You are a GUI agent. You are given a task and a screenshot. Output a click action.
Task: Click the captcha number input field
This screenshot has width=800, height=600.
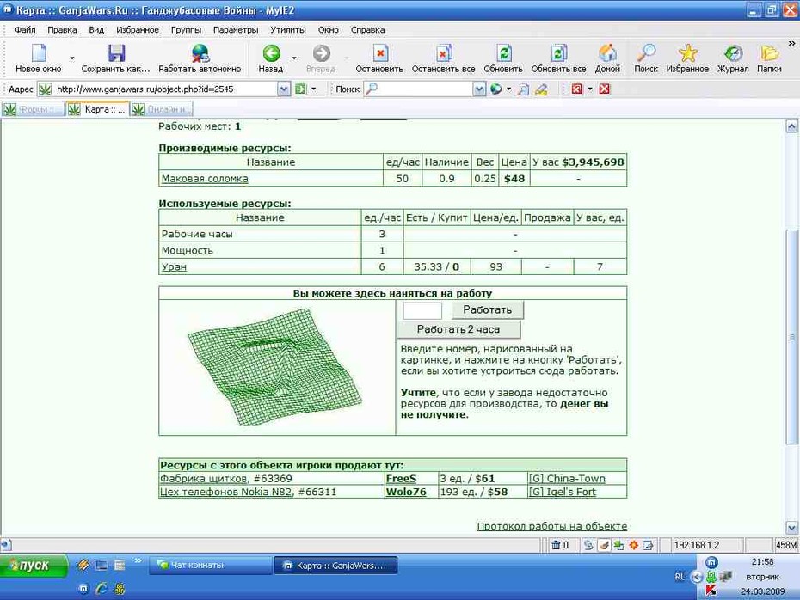point(422,310)
